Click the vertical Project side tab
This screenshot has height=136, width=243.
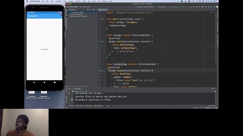pyautogui.click(x=67, y=12)
